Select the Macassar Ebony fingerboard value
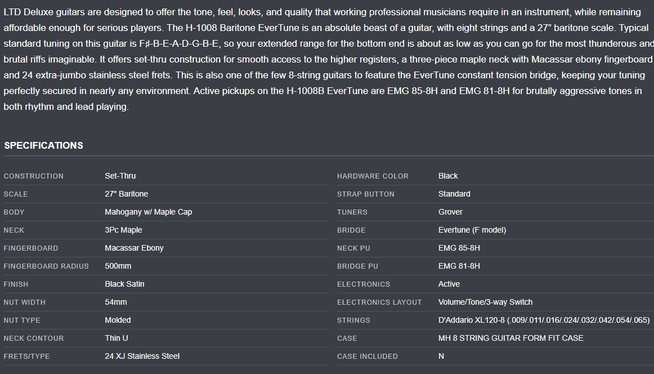The image size is (654, 374). pos(134,248)
